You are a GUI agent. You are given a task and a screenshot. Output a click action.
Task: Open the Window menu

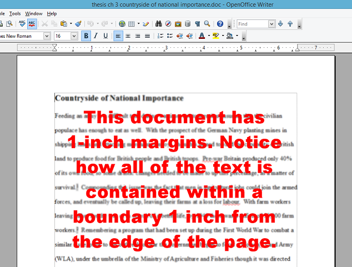pyautogui.click(x=34, y=14)
